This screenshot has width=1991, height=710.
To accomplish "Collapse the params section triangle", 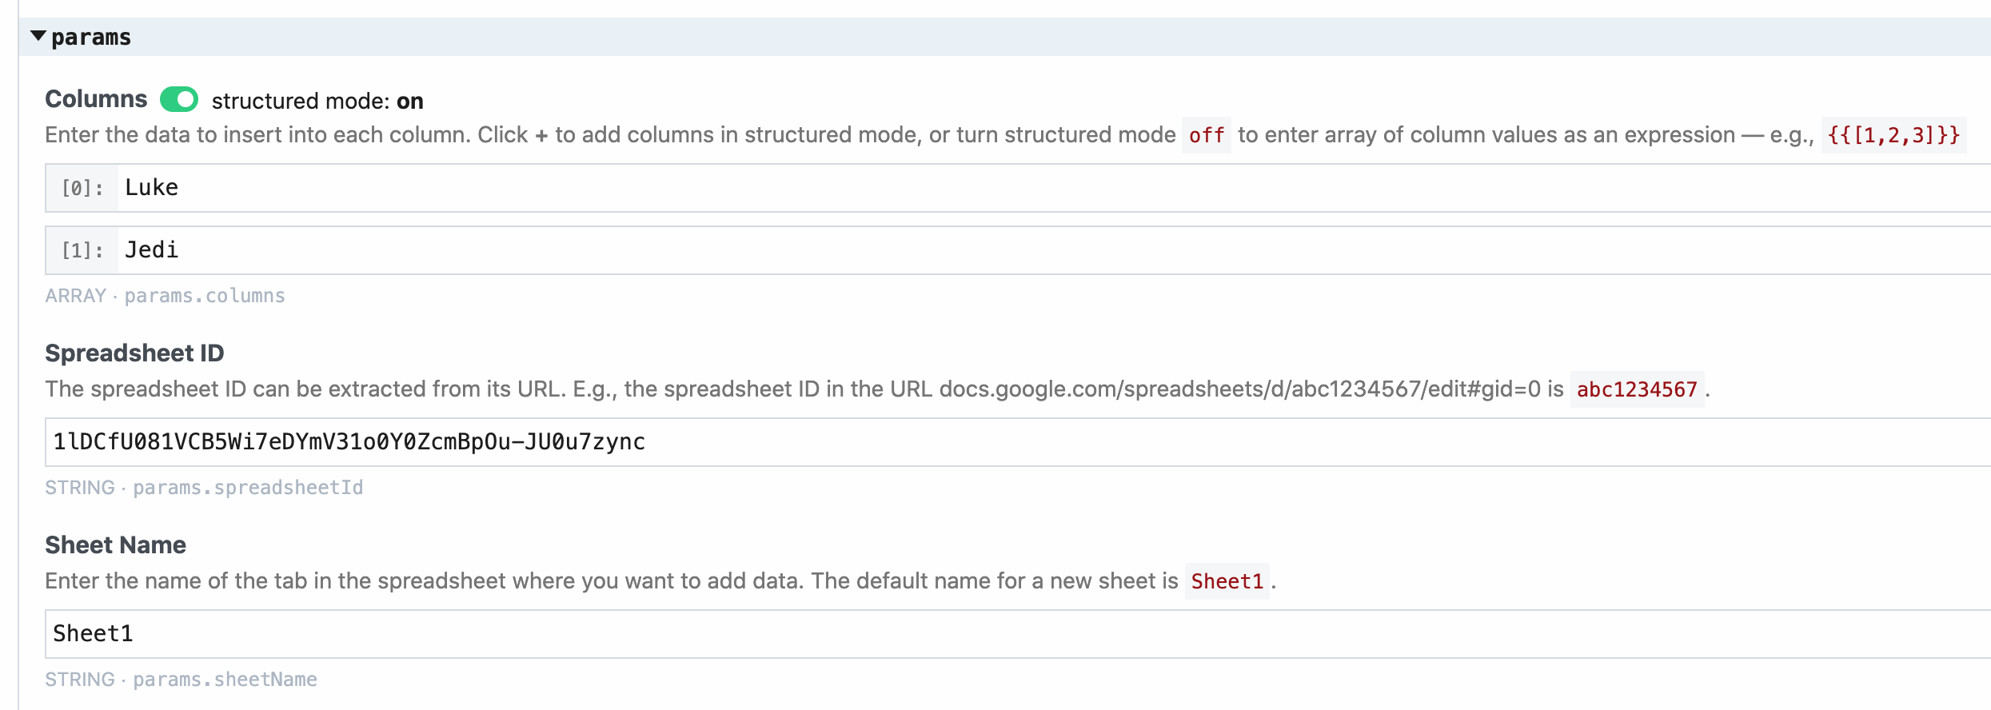I will (x=38, y=36).
